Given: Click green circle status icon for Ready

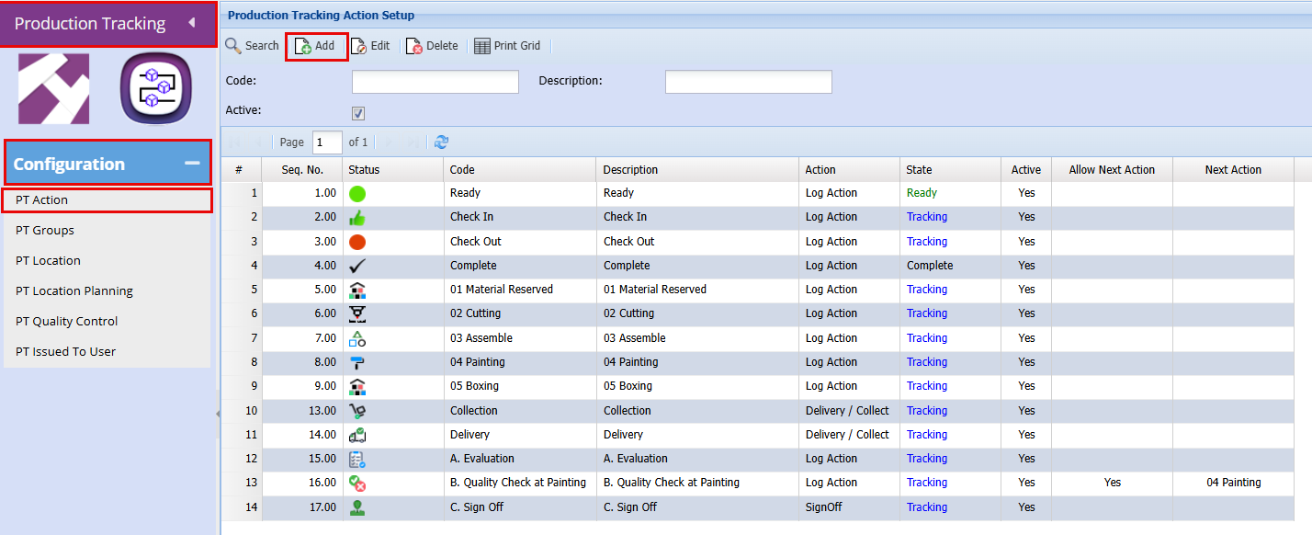Looking at the screenshot, I should 357,194.
